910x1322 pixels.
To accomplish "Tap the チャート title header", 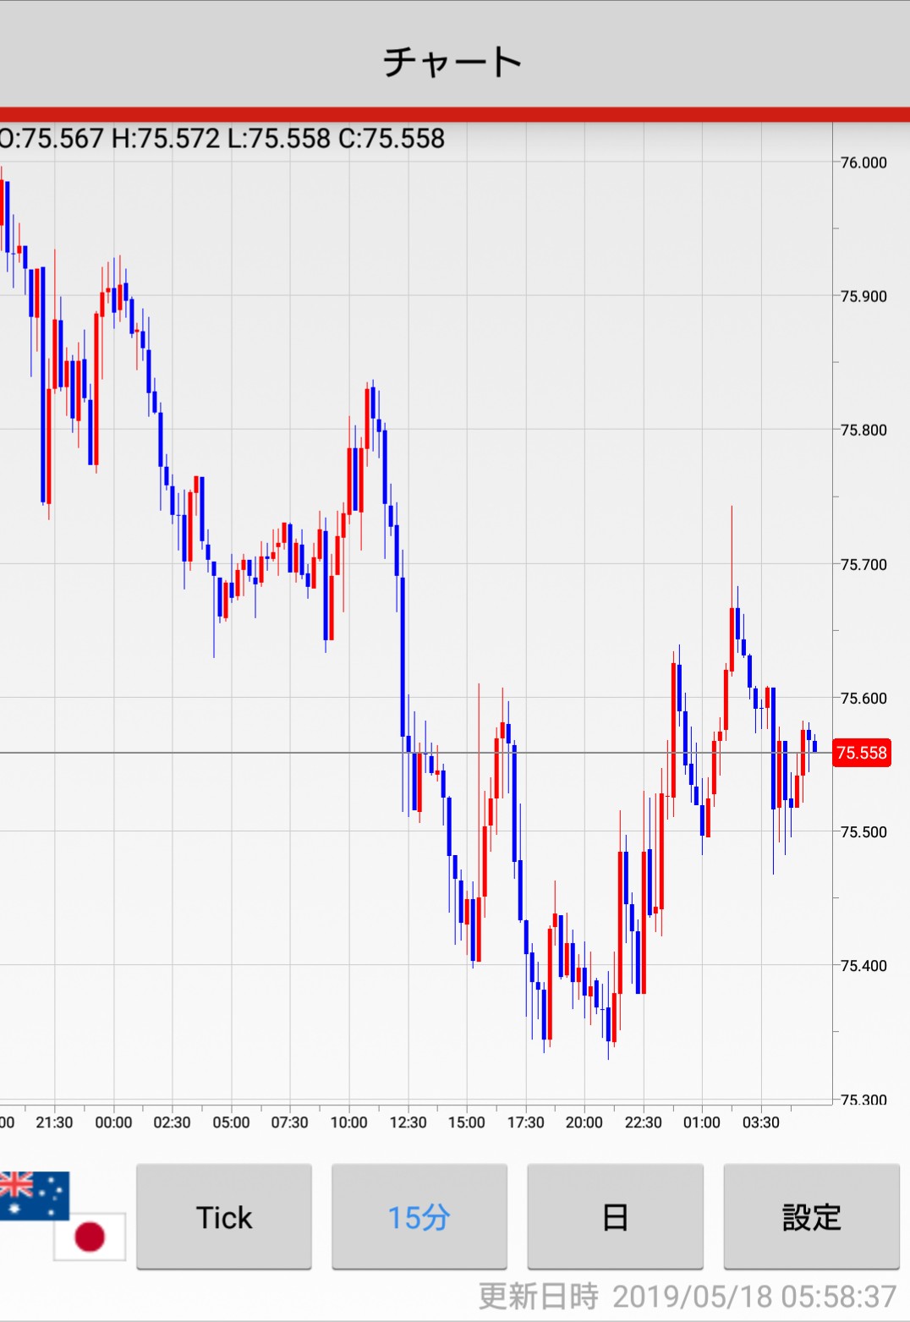I will click(453, 62).
